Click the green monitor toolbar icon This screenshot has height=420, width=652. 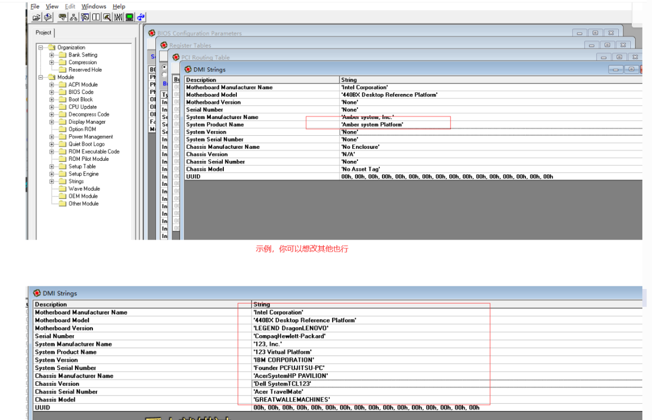129,17
